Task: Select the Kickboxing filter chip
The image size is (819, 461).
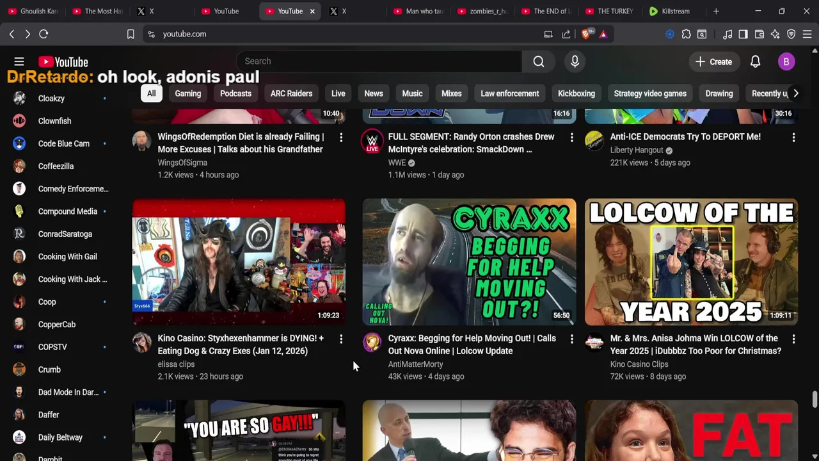Action: coord(576,93)
